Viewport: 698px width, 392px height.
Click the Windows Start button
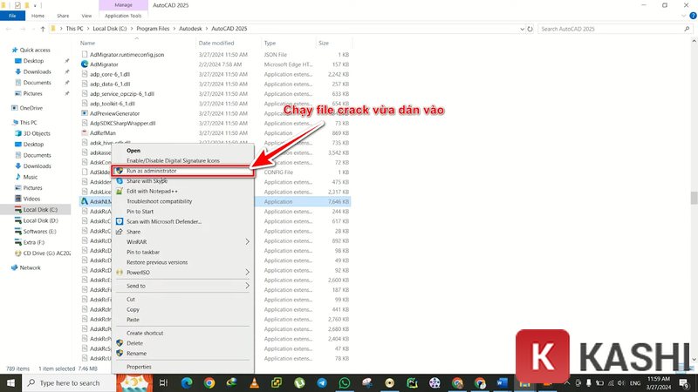(10, 382)
